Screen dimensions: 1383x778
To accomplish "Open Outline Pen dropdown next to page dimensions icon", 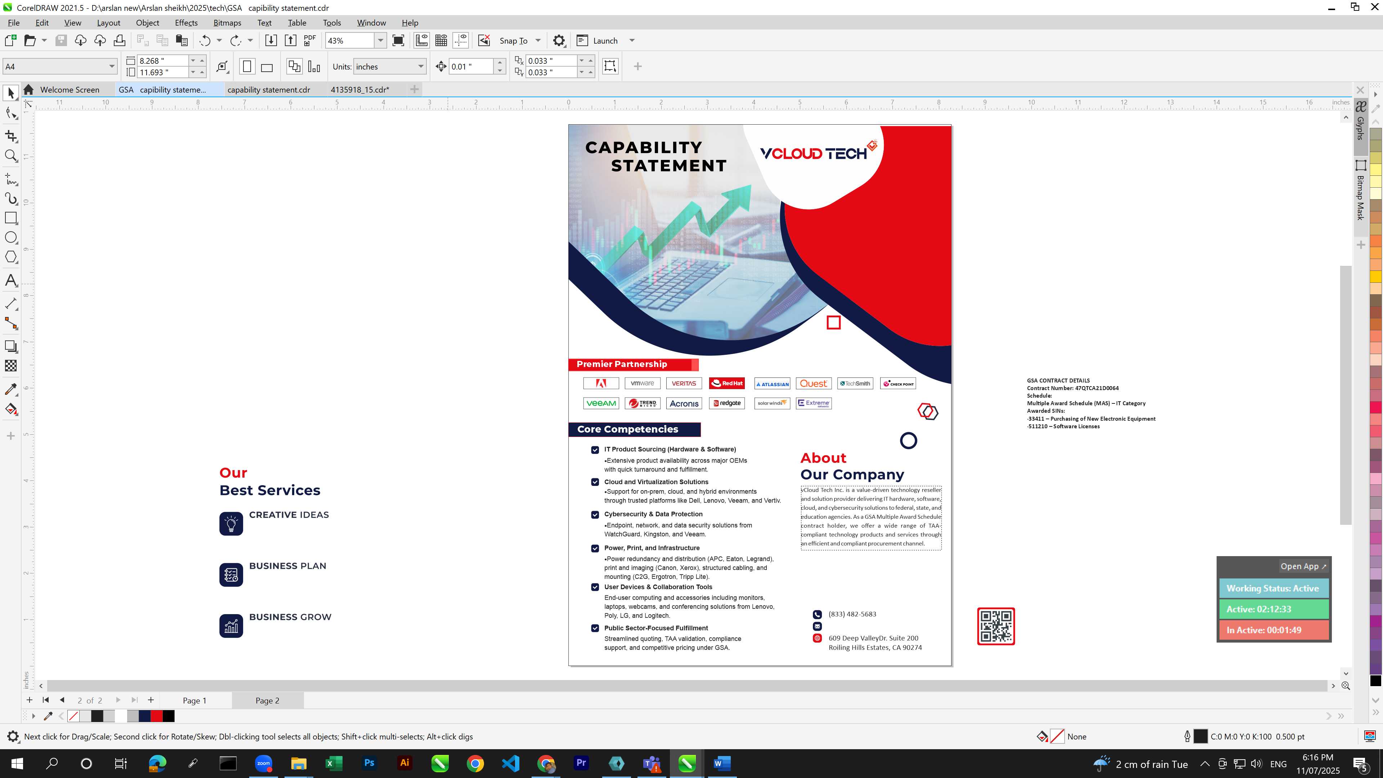I will click(222, 67).
